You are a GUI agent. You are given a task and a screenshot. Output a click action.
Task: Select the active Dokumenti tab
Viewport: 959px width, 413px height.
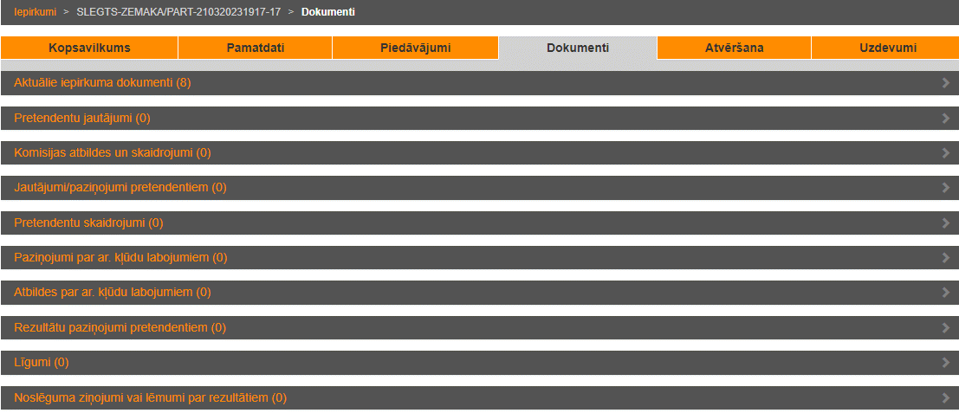578,48
